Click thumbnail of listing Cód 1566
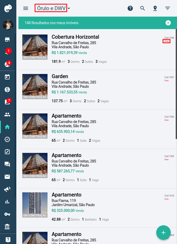 click(x=35, y=126)
